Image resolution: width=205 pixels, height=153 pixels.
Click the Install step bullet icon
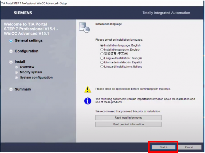point(11,62)
